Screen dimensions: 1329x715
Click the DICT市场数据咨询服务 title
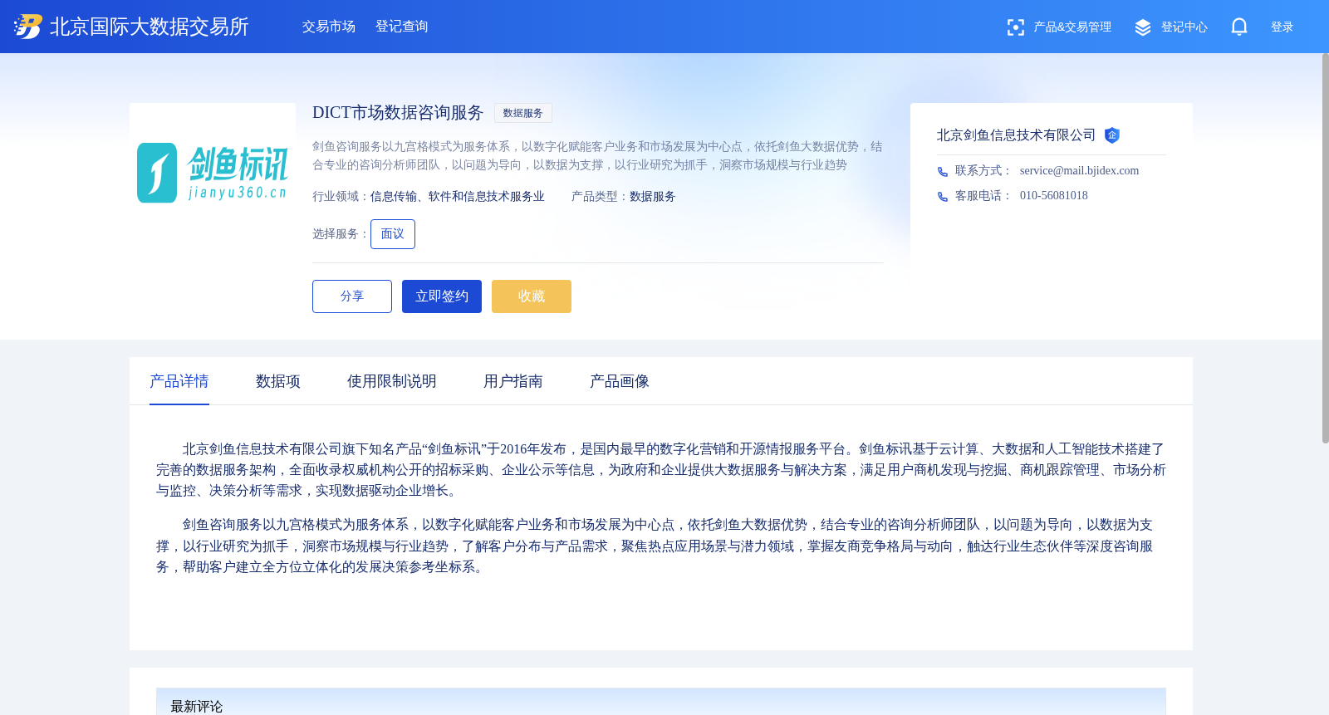[398, 113]
